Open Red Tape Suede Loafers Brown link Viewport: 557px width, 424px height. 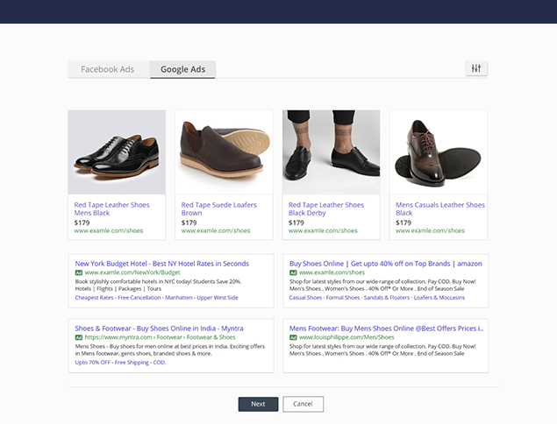(218, 208)
